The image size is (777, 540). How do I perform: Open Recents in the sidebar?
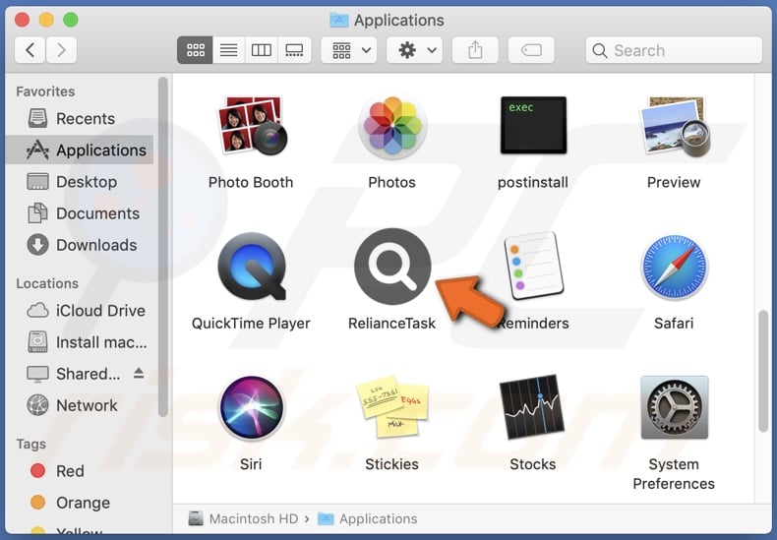pyautogui.click(x=80, y=118)
